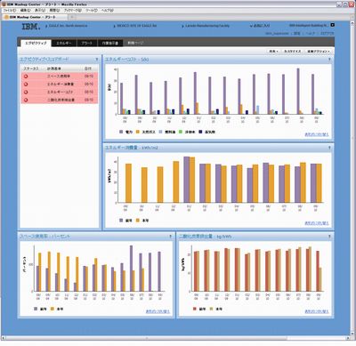Open Space Usage widget menu arrow
The height and width of the screenshot is (346, 356).
click(x=170, y=237)
